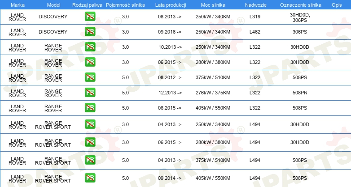Click fuel icon for Range Rover 280kW L322
Image resolution: width=351 pixels, height=187 pixels.
click(90, 62)
